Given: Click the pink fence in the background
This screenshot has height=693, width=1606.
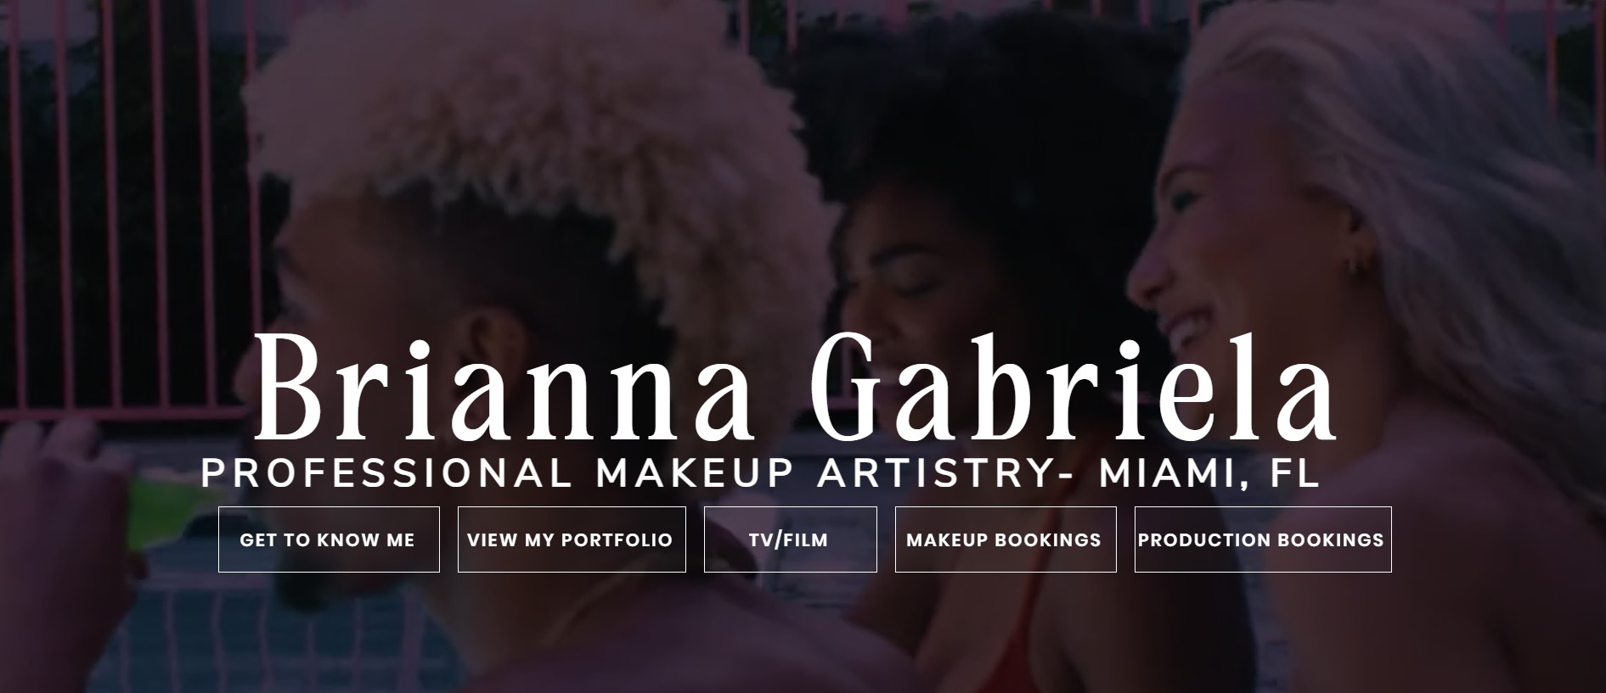Looking at the screenshot, I should click(127, 212).
